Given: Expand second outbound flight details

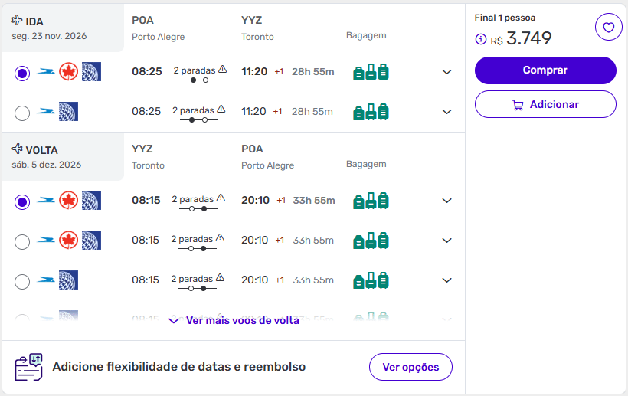Looking at the screenshot, I should coord(447,112).
